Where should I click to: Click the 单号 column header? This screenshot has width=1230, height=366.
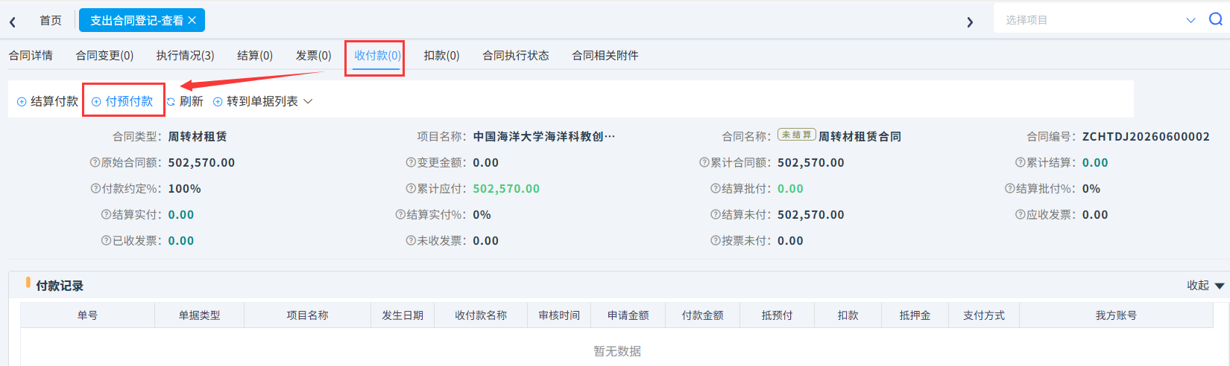[x=87, y=315]
